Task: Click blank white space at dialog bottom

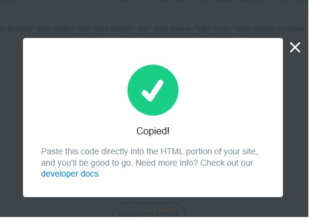Action: click(x=153, y=188)
